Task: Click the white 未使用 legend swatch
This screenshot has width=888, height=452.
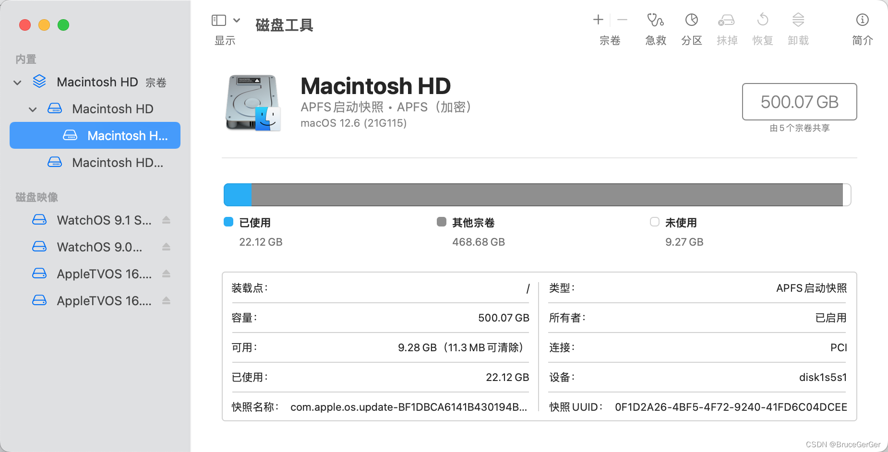Action: pyautogui.click(x=655, y=222)
